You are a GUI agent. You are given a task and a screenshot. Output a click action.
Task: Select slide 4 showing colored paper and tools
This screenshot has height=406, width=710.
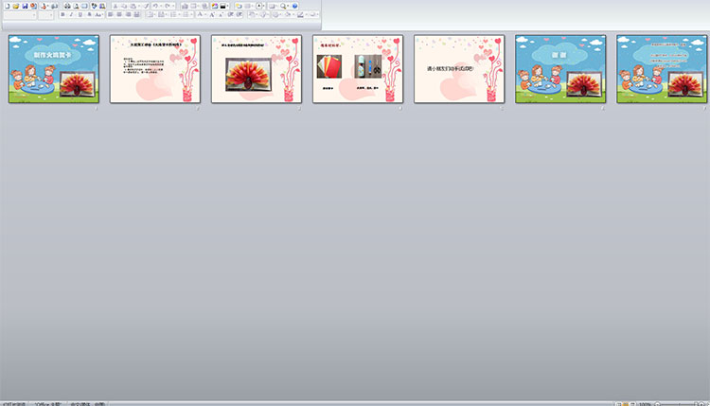pyautogui.click(x=358, y=69)
